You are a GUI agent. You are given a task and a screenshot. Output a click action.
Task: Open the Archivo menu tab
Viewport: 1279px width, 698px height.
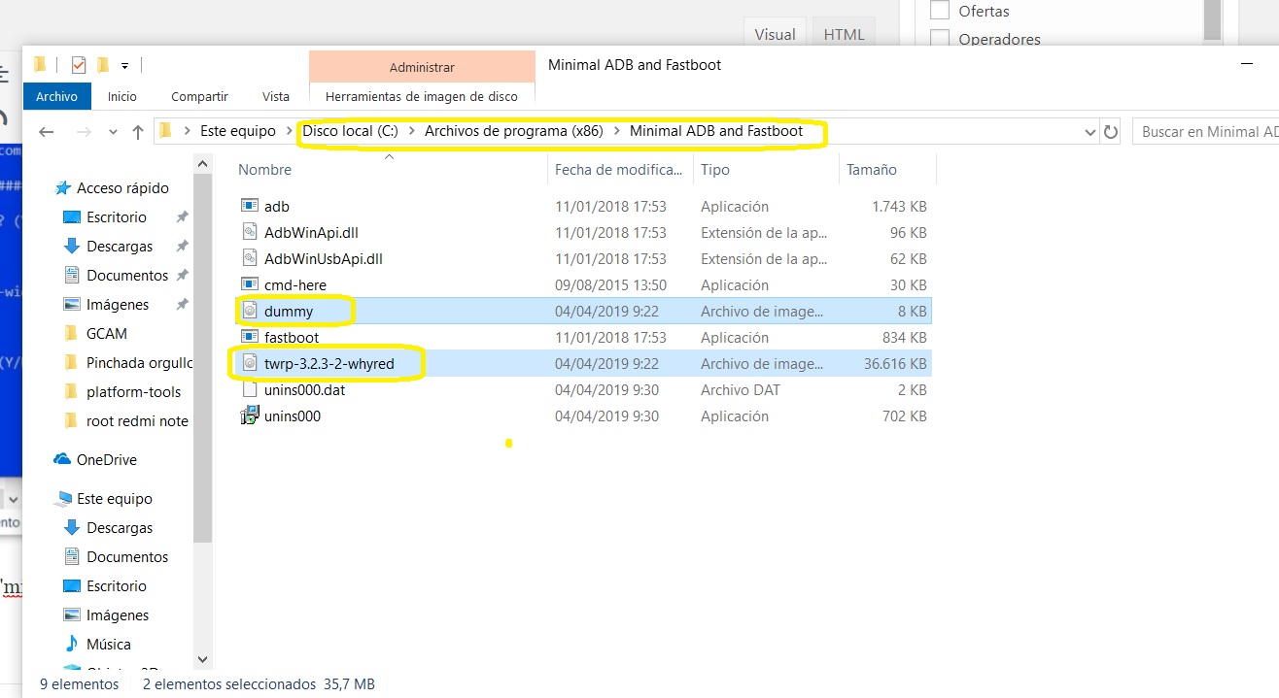pos(56,96)
